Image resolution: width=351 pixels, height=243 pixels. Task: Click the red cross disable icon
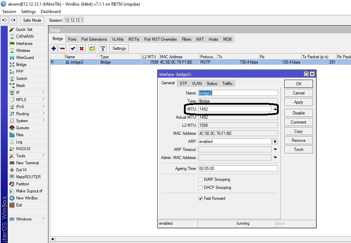click(x=81, y=48)
